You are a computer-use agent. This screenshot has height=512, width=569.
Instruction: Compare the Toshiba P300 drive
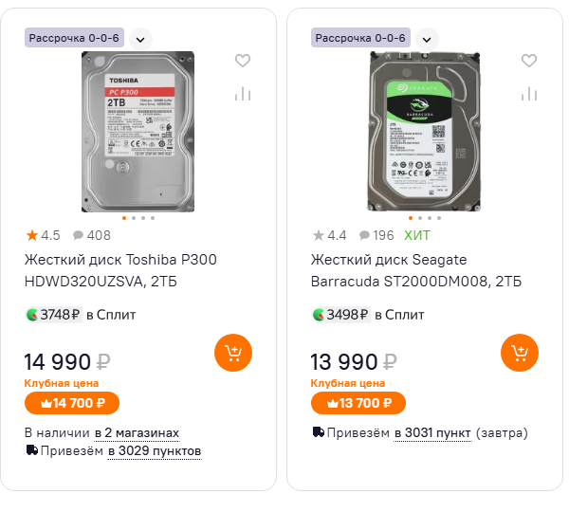(243, 94)
